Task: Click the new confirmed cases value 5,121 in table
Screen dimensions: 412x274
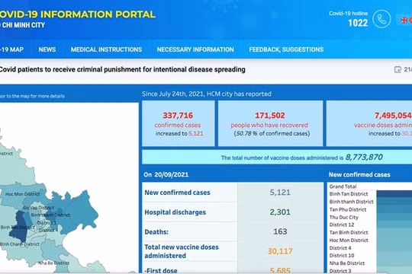Action: click(x=280, y=193)
